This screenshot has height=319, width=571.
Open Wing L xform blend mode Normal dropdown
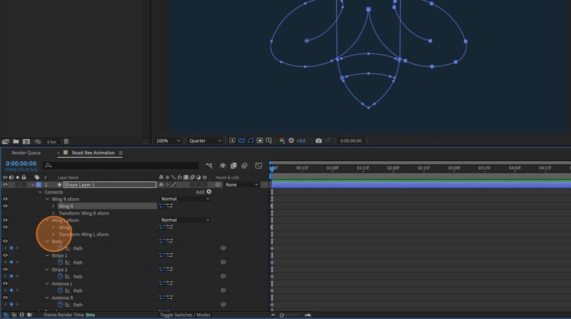185,220
